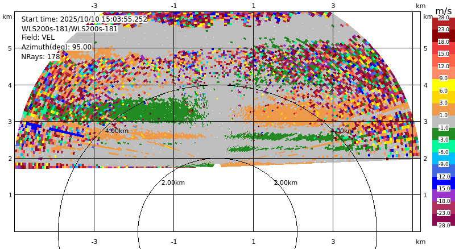Select the -9.0 colorbar tick label
The image size is (455, 249).
444,164
